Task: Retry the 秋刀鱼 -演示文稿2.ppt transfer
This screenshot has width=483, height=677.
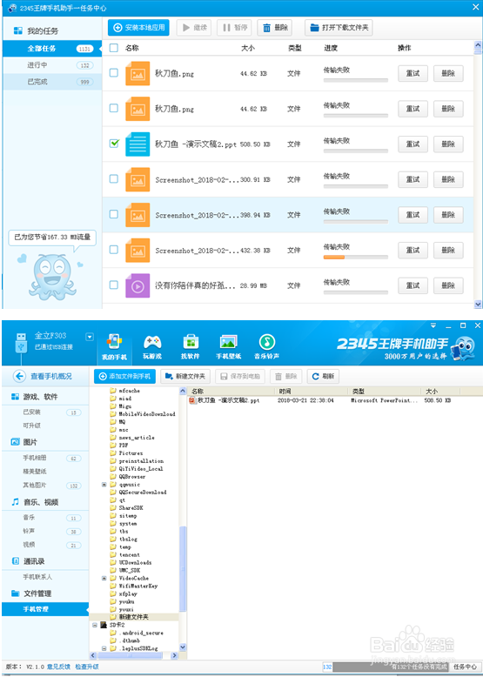Action: click(x=413, y=144)
